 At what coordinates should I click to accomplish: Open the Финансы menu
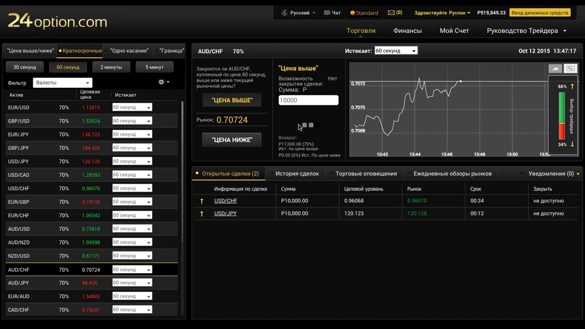(x=408, y=31)
